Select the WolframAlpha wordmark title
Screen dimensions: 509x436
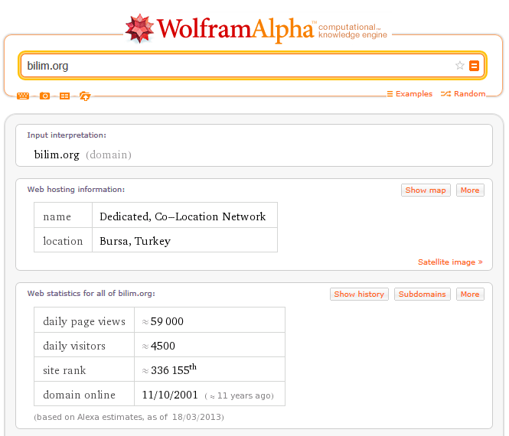pos(236,29)
